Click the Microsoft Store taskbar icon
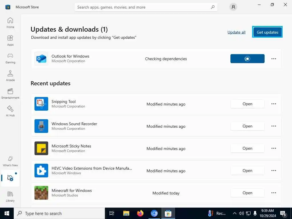292x219 pixels. [x=168, y=213]
